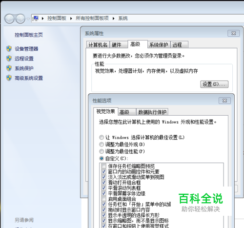Uncheck 窗口内的动画控件和元素
This screenshot has height=228, width=244.
click(103, 171)
